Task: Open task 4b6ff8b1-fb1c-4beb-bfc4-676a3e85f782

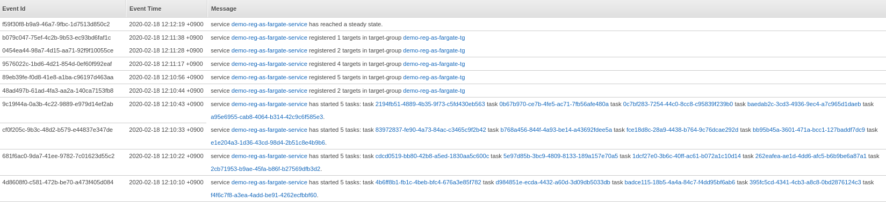Action: click(x=428, y=182)
